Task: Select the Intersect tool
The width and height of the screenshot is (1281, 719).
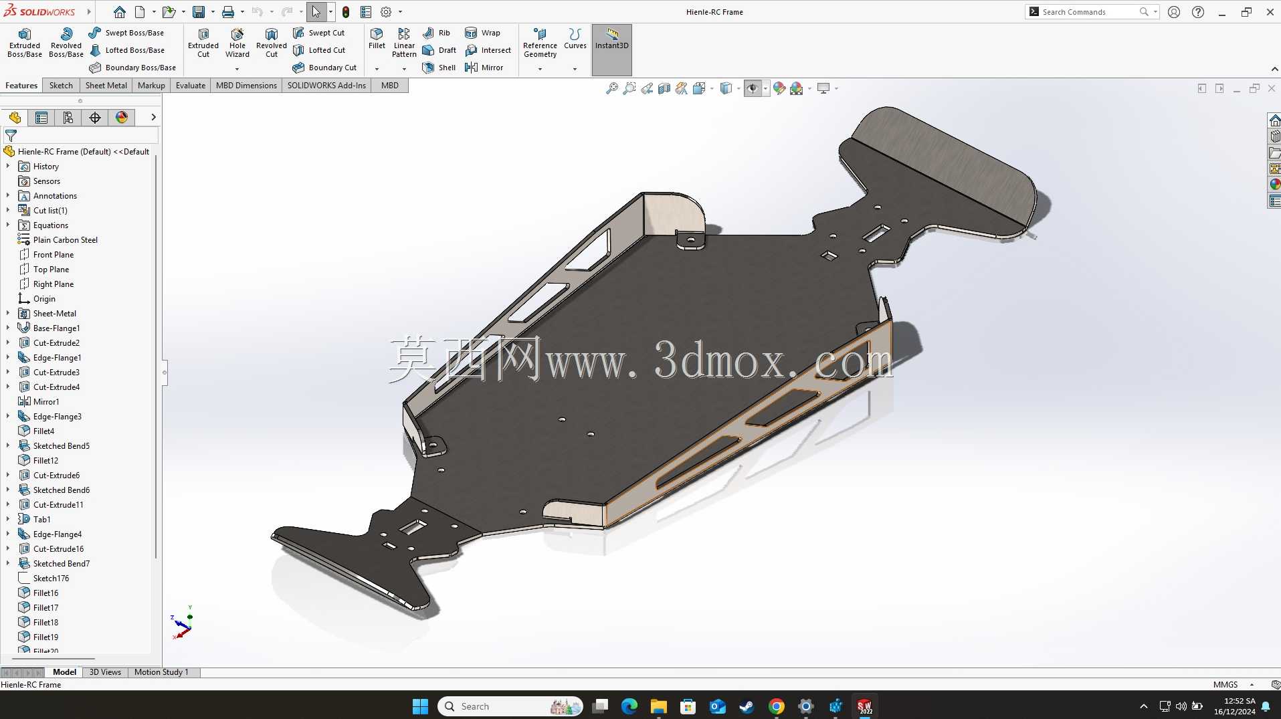Action: coord(488,50)
